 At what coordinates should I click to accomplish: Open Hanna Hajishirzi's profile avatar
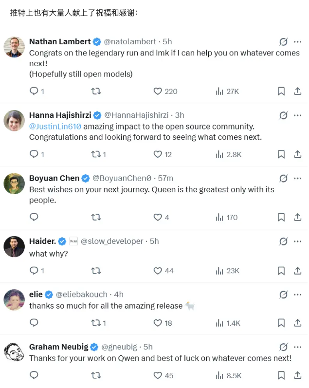14,120
